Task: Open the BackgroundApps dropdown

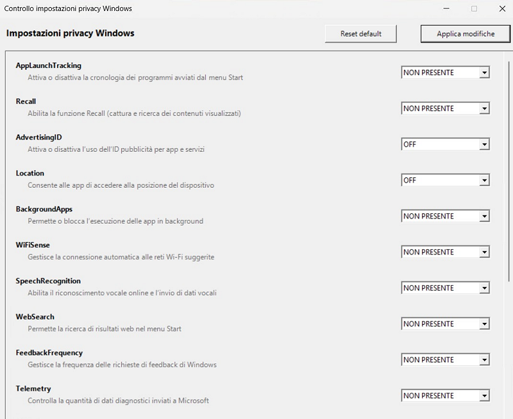Action: (445, 217)
